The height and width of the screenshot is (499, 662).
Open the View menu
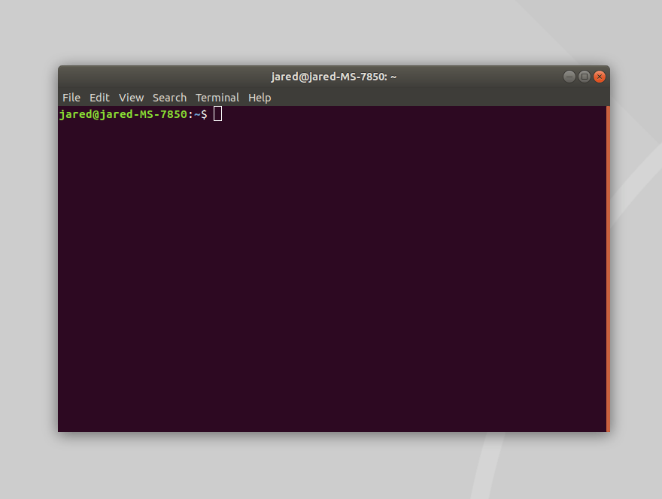point(131,98)
